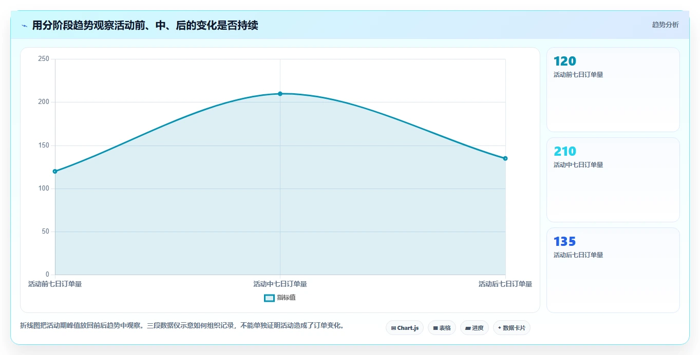Click y-axis tick 150
This screenshot has width=700, height=355.
(44, 145)
